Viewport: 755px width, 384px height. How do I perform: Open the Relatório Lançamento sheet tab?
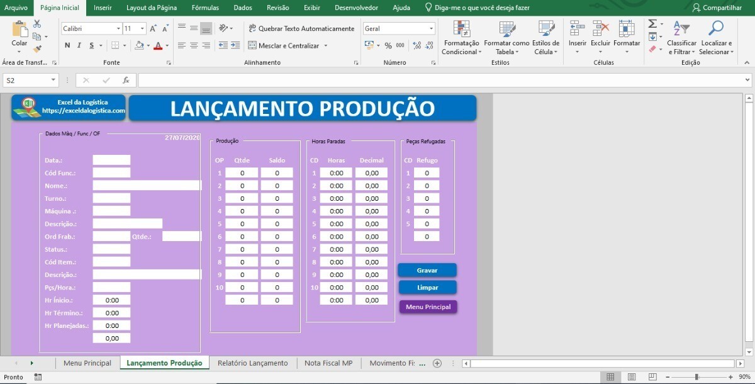click(252, 363)
